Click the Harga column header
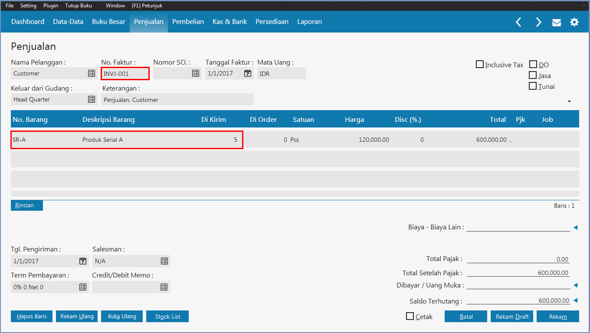The image size is (590, 333). coord(354,119)
